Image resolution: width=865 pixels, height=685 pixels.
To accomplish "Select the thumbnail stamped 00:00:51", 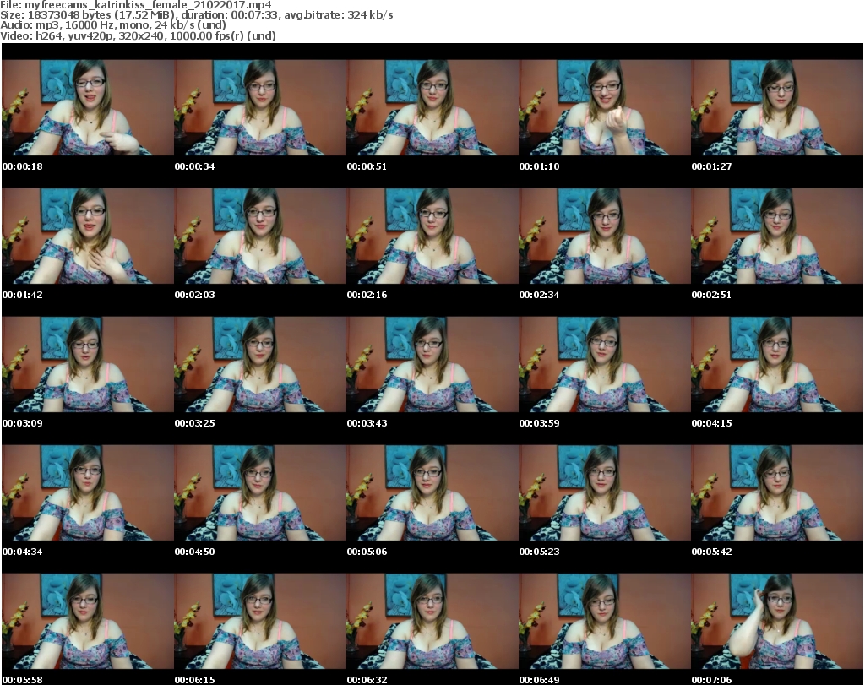I will tap(432, 107).
